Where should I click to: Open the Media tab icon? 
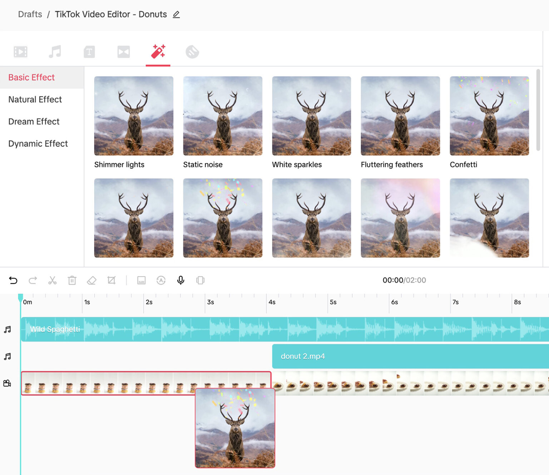(20, 51)
